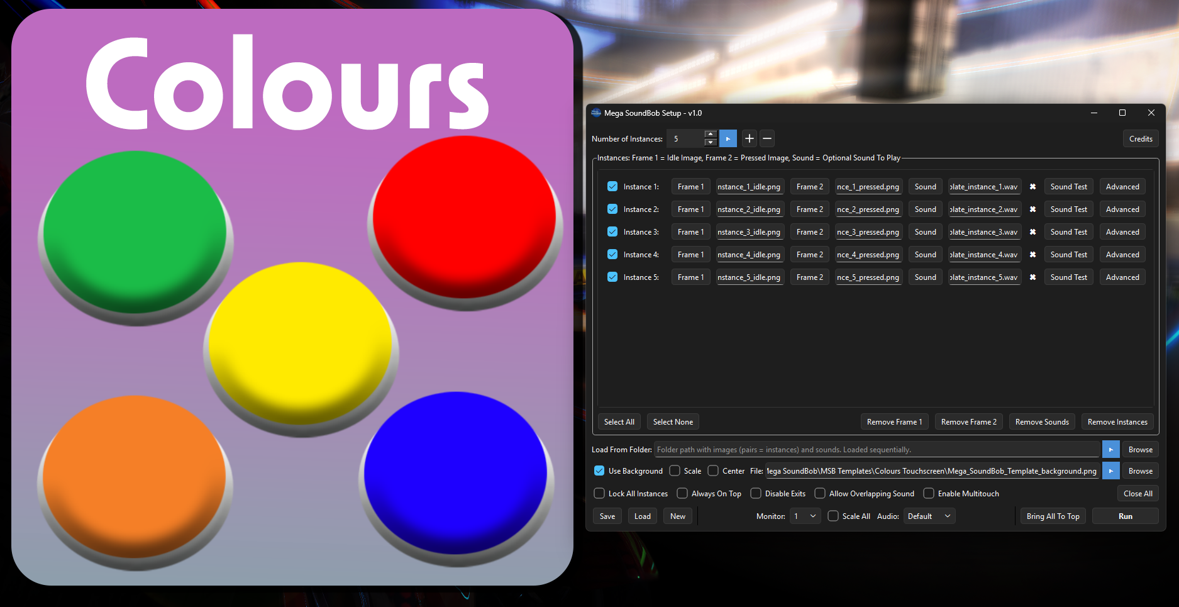This screenshot has width=1179, height=607.
Task: Browse for a Load From Folder path
Action: 1141,450
